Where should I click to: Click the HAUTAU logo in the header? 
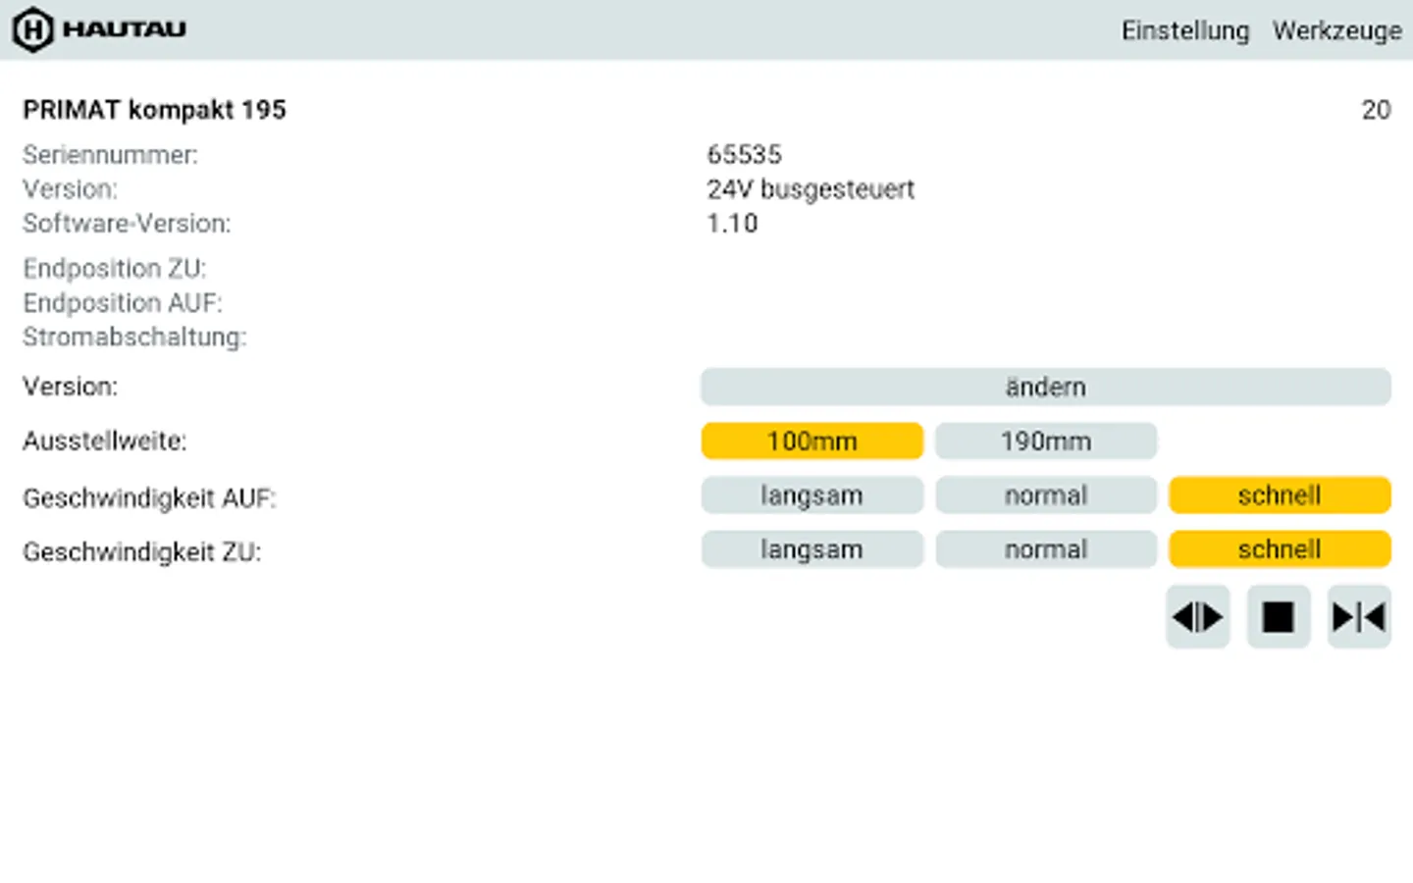pos(99,29)
